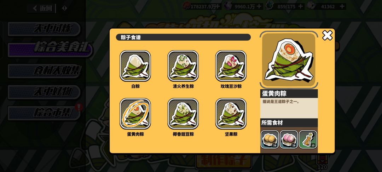
Task: View the large 蛋黄肉粽 preview image
Action: 289,60
